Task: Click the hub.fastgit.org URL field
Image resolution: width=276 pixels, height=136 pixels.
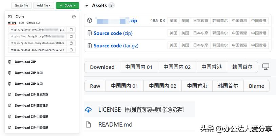Action: pos(38,36)
